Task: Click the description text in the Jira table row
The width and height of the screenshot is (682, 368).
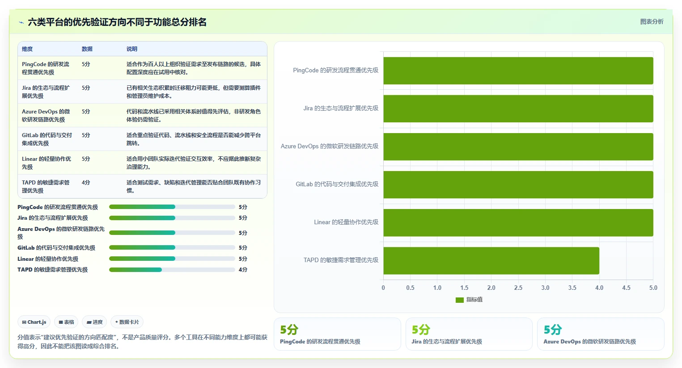Action: [x=194, y=92]
